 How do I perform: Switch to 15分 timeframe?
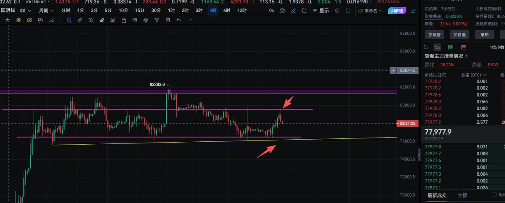point(140,10)
